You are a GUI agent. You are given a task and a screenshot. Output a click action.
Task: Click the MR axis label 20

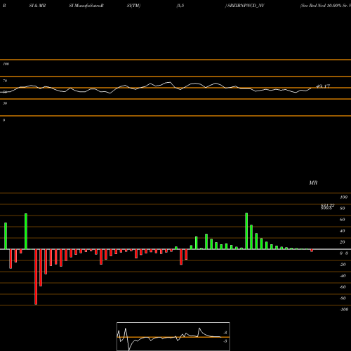click(x=343, y=242)
